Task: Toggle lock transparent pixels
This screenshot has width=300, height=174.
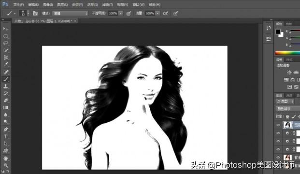Action: (x=287, y=116)
